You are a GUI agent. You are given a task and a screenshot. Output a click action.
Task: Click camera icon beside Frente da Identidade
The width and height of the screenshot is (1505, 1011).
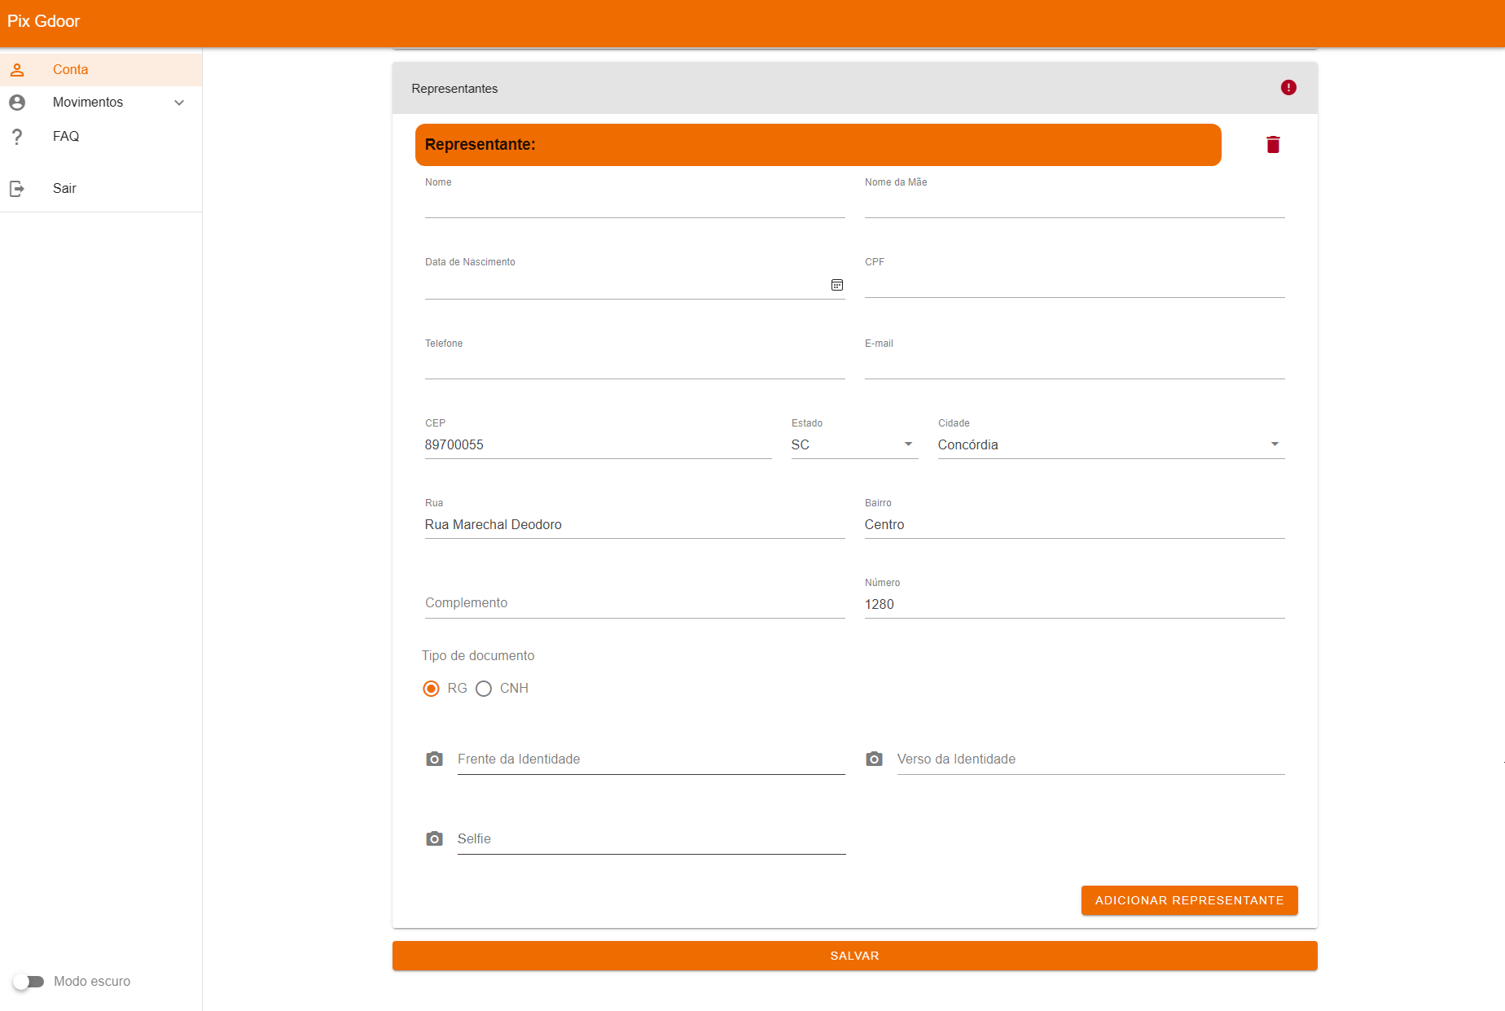click(x=435, y=759)
